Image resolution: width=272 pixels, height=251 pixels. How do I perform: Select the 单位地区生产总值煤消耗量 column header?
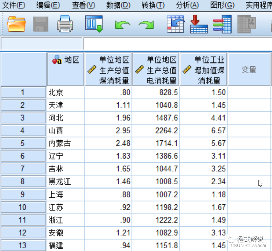click(108, 69)
